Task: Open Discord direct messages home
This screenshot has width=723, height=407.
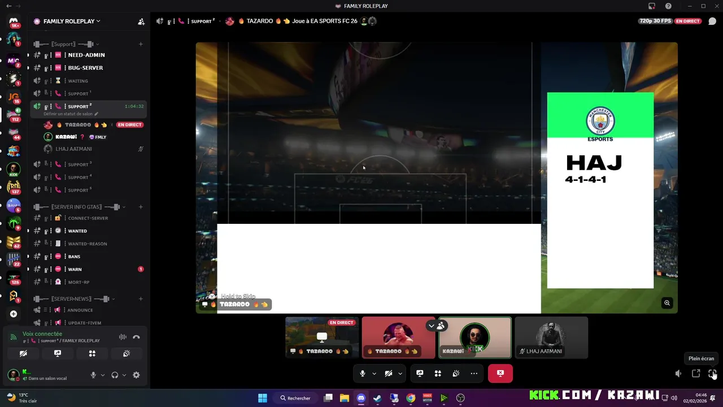Action: coord(14,21)
